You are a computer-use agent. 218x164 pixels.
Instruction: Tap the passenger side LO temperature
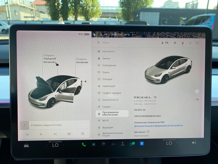tap(169, 143)
